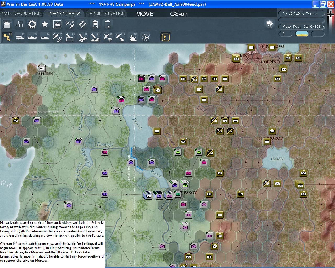Open the victory star icon
Viewport: 335px width, 268px height.
pos(45,24)
